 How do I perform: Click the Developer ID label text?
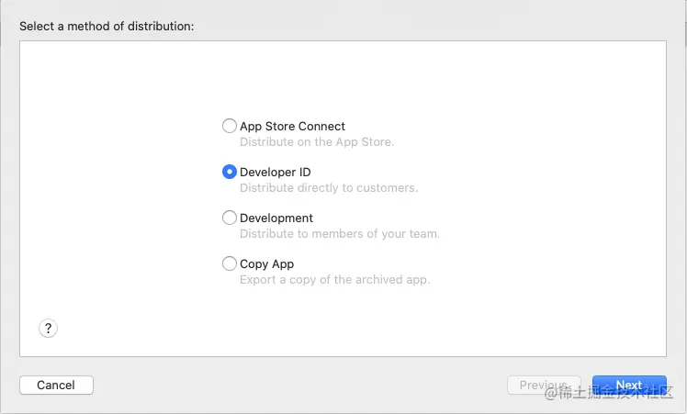point(275,173)
